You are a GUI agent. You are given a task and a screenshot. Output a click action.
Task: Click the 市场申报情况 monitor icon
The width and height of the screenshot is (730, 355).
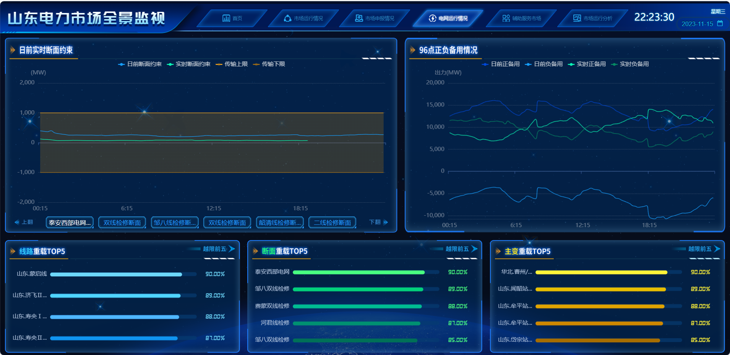tap(359, 18)
